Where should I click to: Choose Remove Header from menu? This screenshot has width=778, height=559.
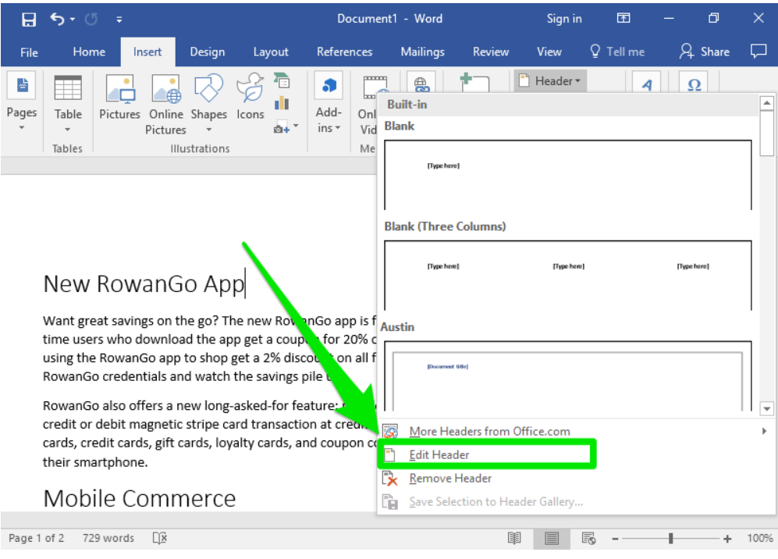pos(450,478)
